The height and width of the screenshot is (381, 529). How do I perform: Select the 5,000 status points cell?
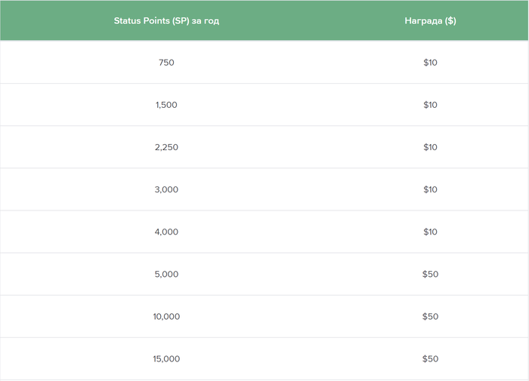pos(166,274)
